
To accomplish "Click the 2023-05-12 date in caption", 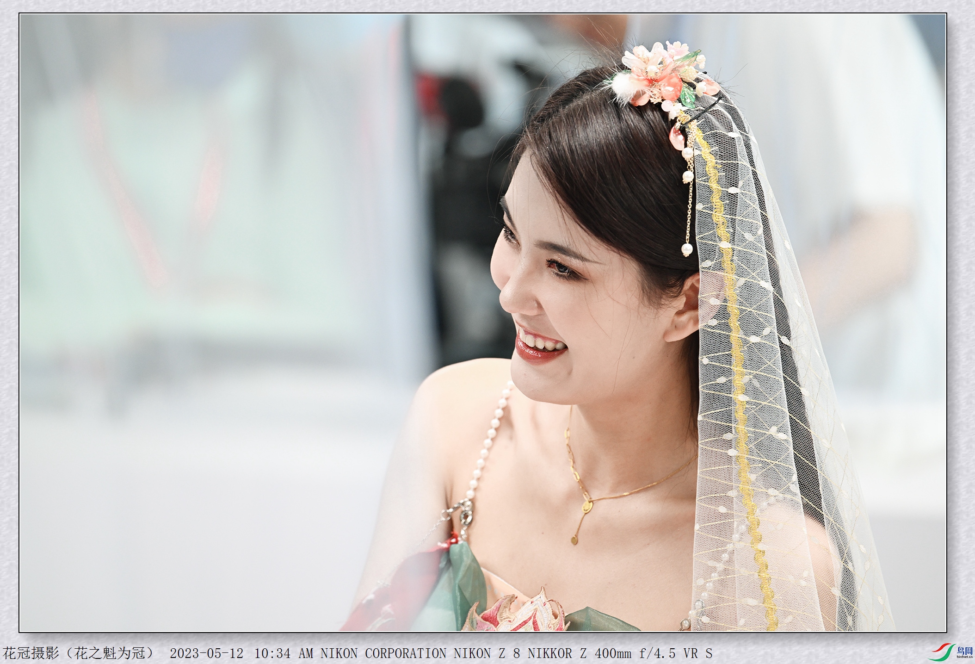I will 206,653.
